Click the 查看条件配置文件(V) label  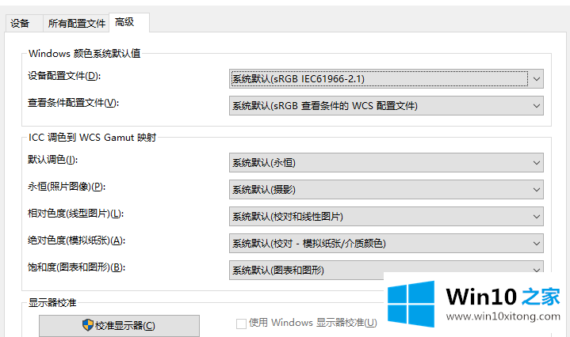click(73, 103)
